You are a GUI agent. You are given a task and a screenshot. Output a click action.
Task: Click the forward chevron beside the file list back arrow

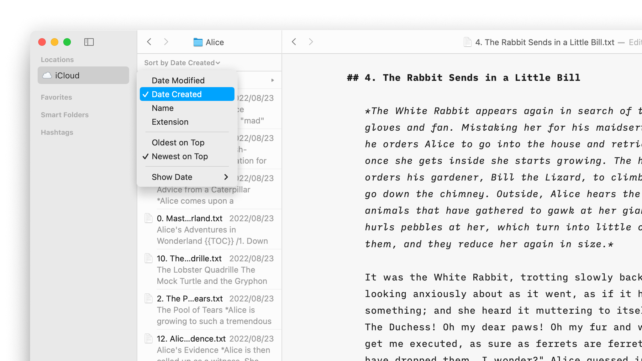tap(166, 42)
